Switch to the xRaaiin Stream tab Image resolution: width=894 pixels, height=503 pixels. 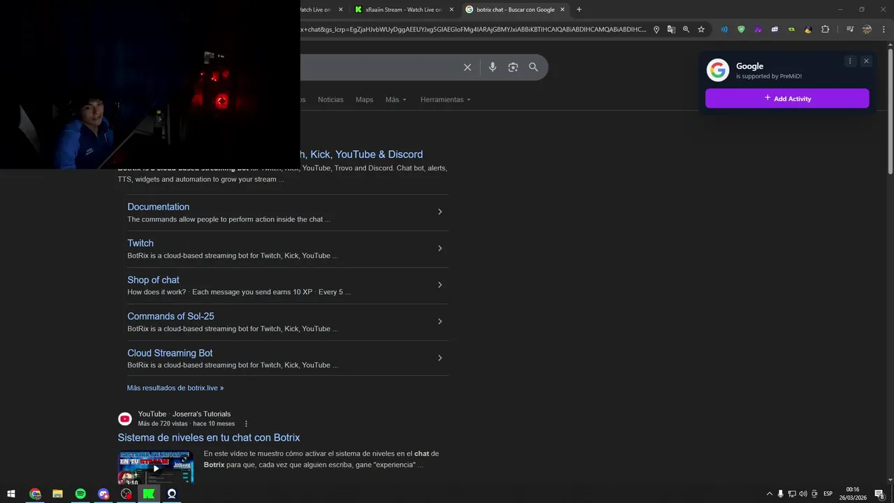coord(404,10)
